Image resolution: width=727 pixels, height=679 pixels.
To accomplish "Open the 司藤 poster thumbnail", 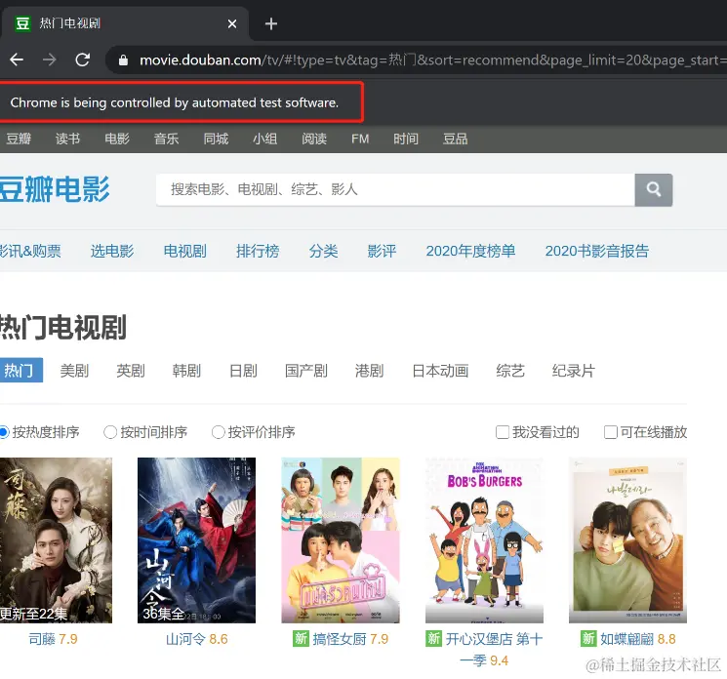I will coord(56,539).
